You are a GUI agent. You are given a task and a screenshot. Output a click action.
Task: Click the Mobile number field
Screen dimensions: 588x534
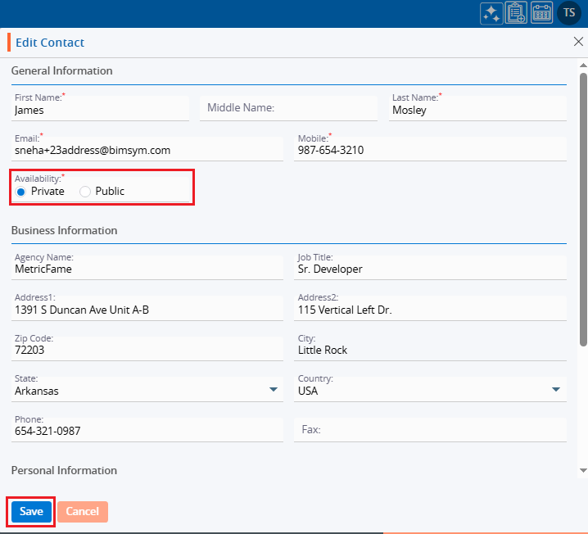(x=430, y=151)
